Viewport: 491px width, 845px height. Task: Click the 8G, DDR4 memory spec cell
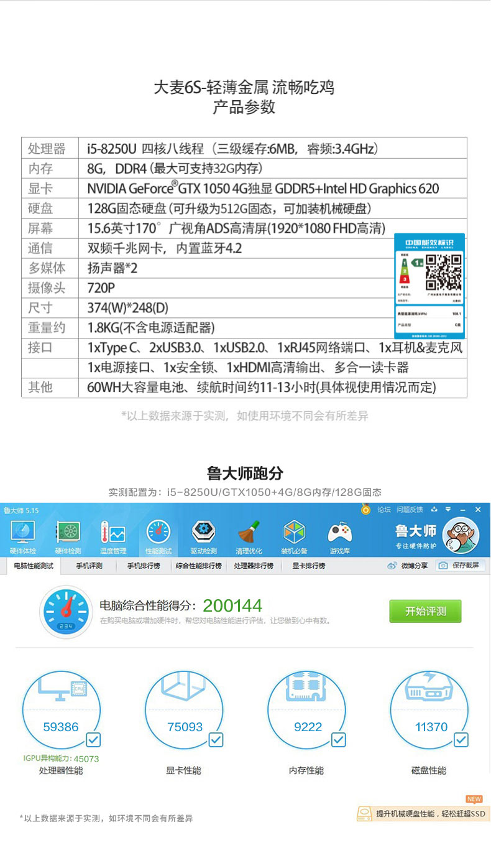[x=273, y=168]
